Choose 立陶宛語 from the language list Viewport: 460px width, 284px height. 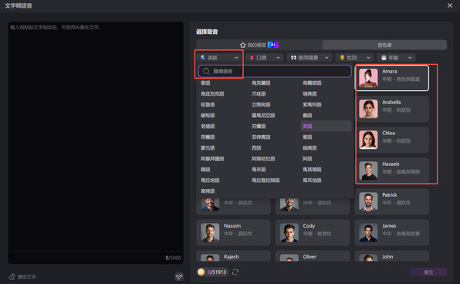[x=261, y=105]
